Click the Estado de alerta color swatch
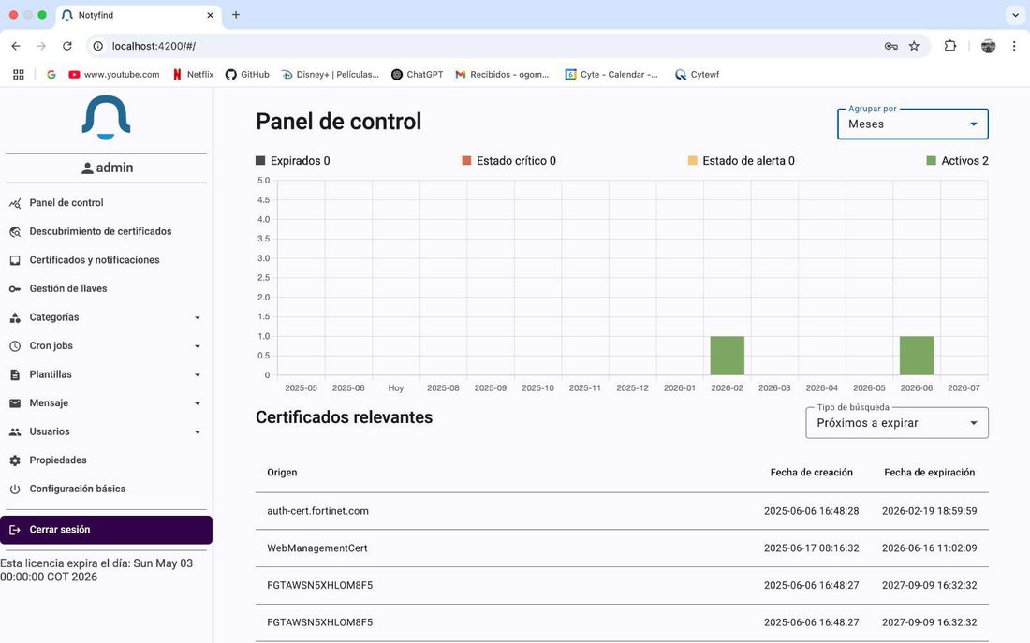This screenshot has width=1030, height=643. coord(692,161)
